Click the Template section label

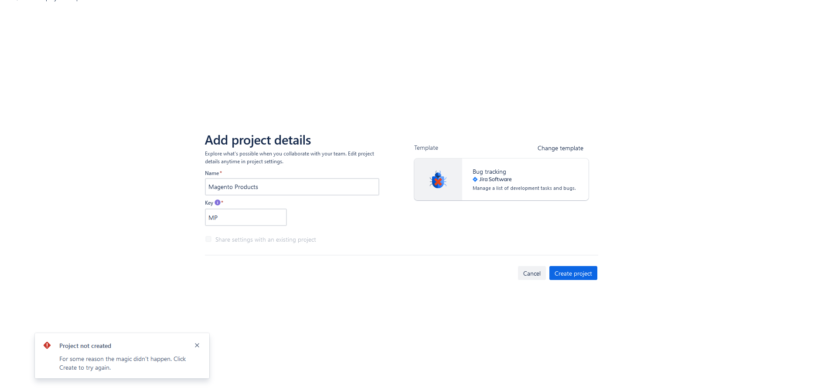426,148
